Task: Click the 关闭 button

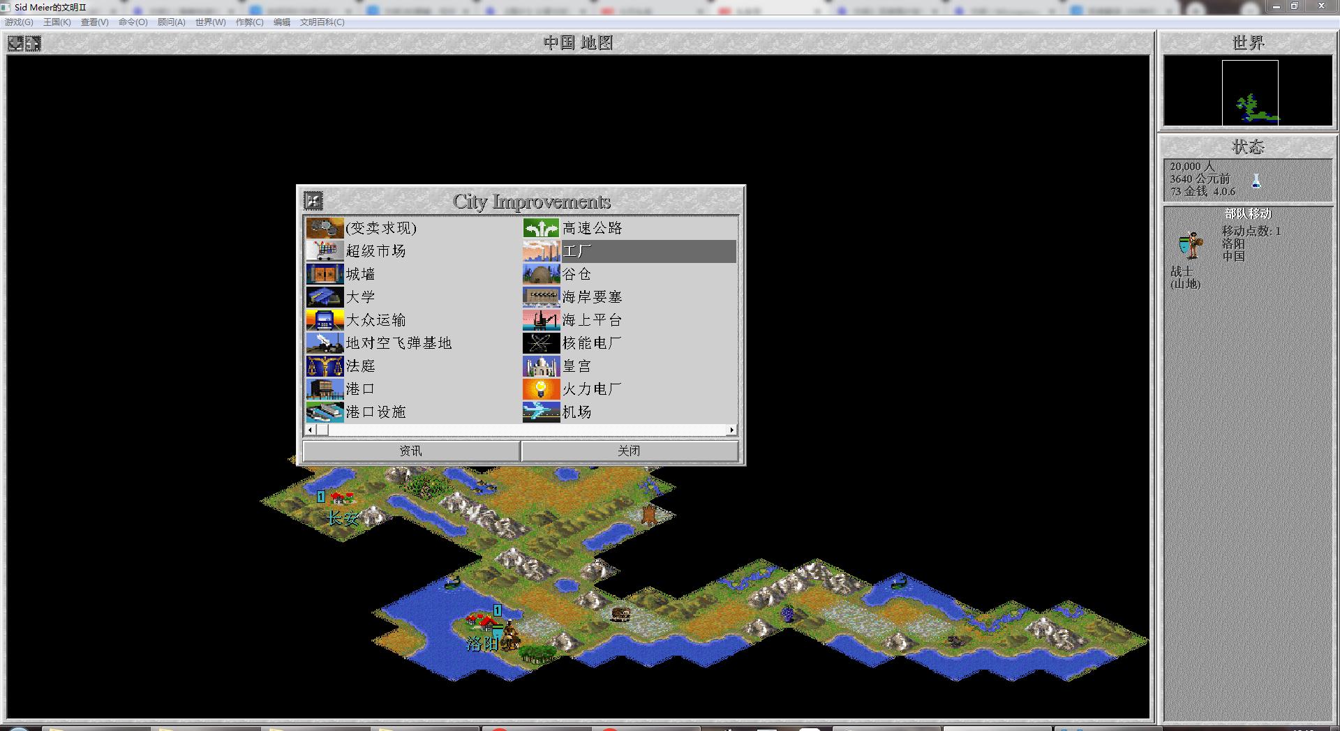Action: pos(629,451)
